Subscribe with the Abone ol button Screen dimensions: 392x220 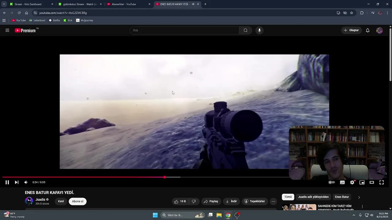[x=78, y=201]
